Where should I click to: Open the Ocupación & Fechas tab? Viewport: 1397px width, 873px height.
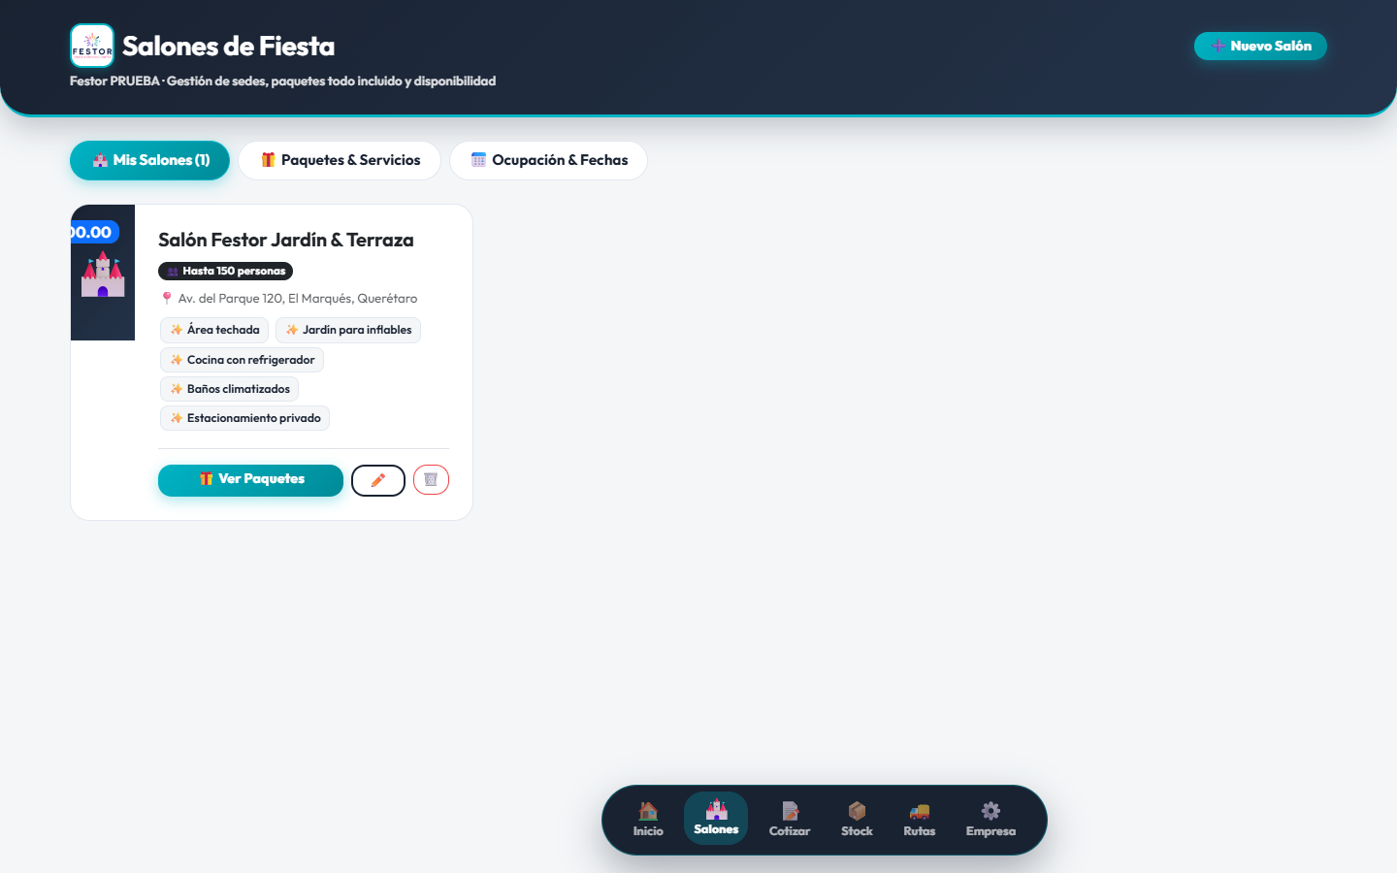549,160
